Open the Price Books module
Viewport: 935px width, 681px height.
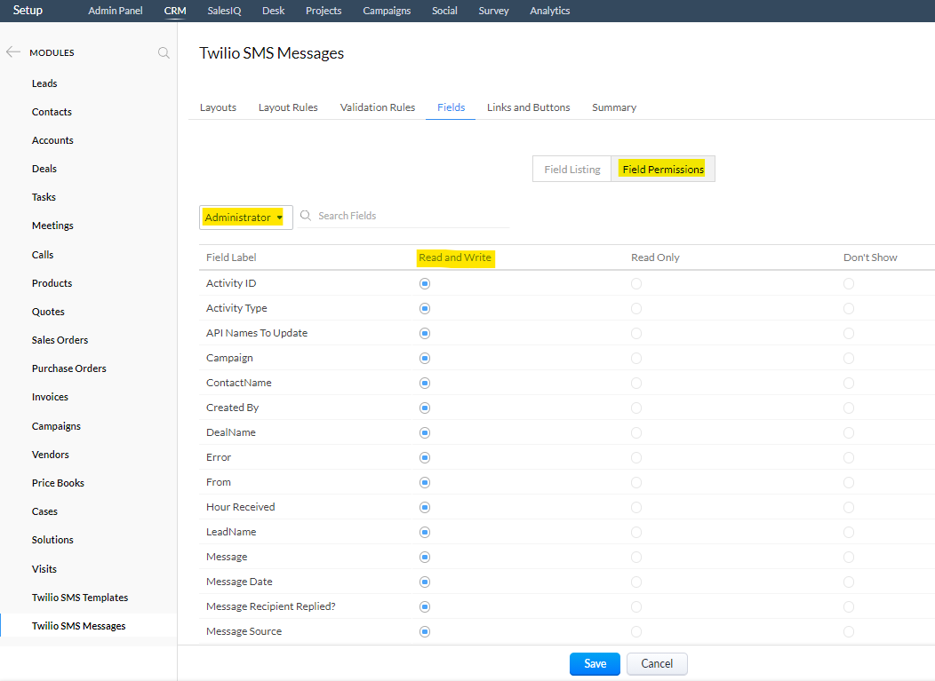pos(58,483)
